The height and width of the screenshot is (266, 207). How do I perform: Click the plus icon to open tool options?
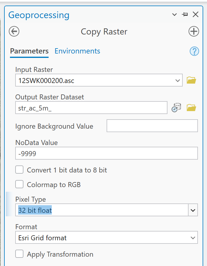coord(194,31)
